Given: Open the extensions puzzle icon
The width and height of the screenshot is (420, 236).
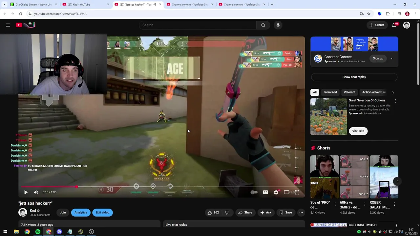Looking at the screenshot, I should (x=388, y=14).
